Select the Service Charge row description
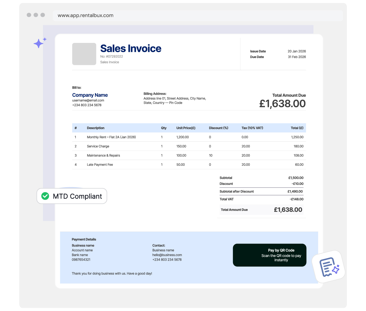366x311 pixels. coord(98,146)
